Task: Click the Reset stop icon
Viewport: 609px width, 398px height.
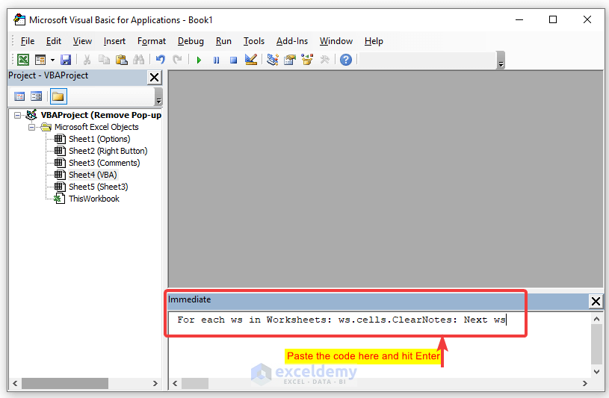Action: 233,60
